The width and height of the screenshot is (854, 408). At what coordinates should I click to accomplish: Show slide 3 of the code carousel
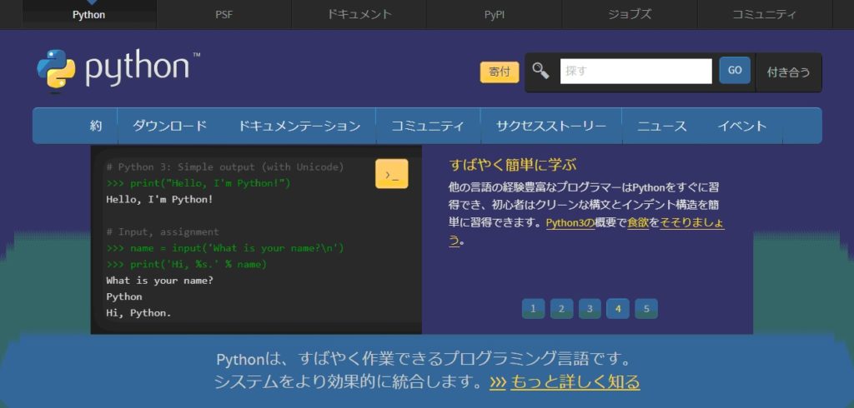590,309
